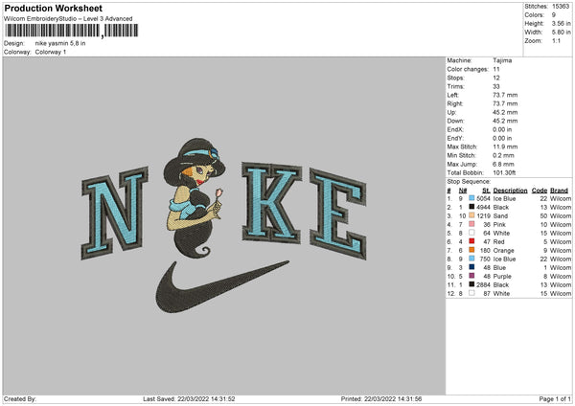Click the stitch count 2884

(483, 284)
